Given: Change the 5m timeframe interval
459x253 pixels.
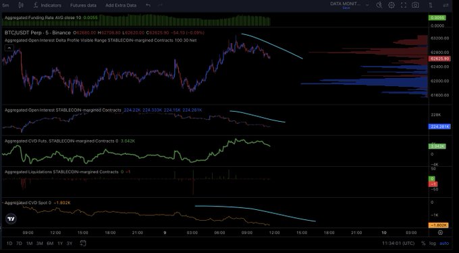Looking at the screenshot, I should click(5, 5).
